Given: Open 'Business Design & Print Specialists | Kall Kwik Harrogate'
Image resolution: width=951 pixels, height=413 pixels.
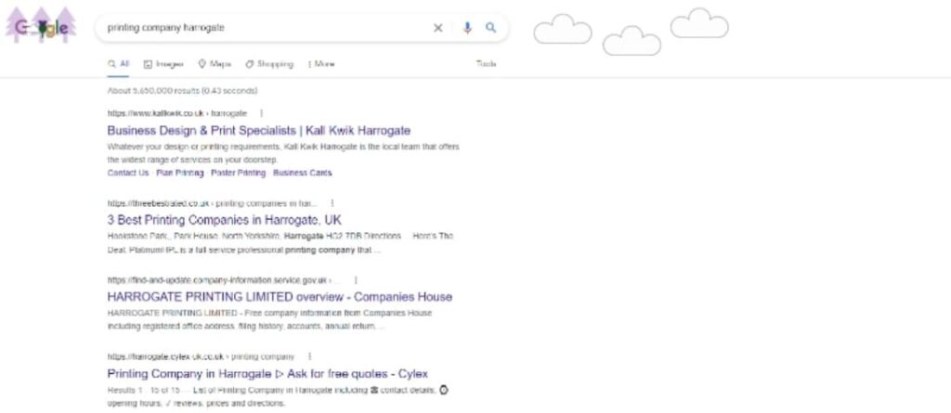Looking at the screenshot, I should coord(259,130).
